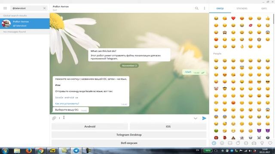275x154 pixels.
Task: Switch to the STICKERS tab
Action: 242,9
